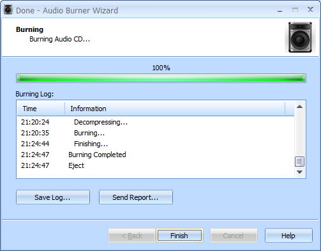Click the scroll up arrow in Burning Log
Image resolution: width=321 pixels, height=251 pixels.
tap(299, 107)
